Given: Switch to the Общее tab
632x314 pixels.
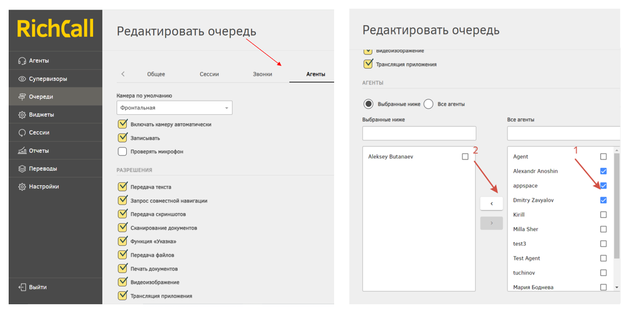Looking at the screenshot, I should 156,74.
